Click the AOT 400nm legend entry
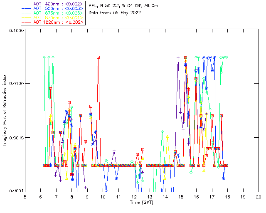This screenshot has height=213, width=266. pos(53,4)
